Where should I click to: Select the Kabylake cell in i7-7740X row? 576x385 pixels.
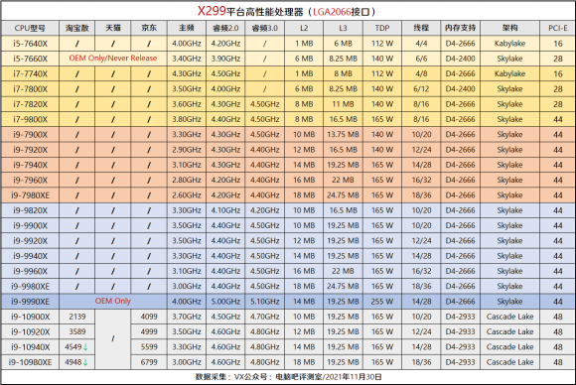pos(509,73)
